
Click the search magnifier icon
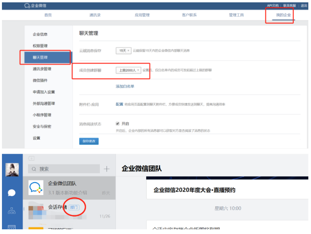(34, 169)
